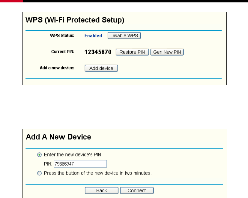
Task: Click the Add A New Device heading
Action: 58,137
